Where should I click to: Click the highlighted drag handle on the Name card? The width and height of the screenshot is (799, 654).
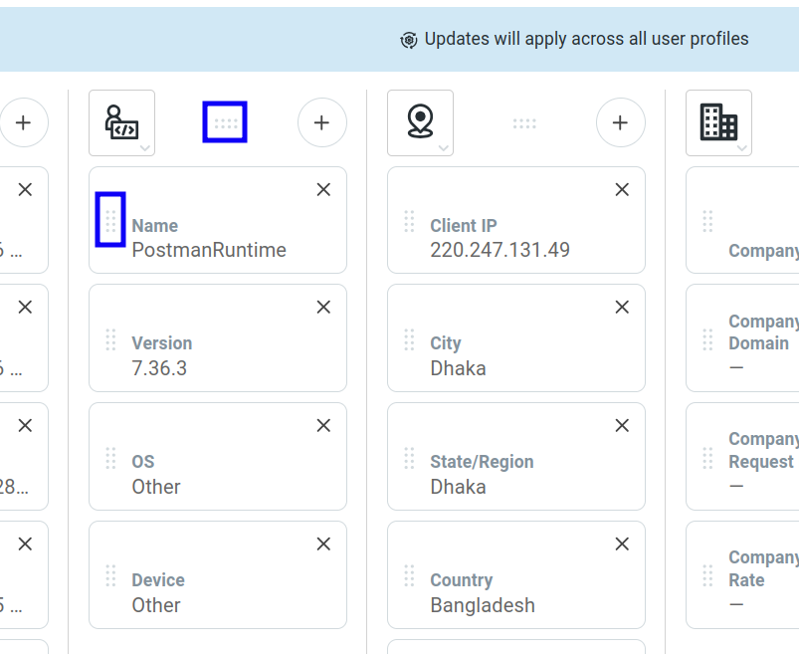[x=109, y=219]
